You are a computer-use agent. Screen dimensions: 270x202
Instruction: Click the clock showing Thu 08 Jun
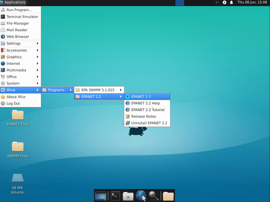[x=252, y=2]
